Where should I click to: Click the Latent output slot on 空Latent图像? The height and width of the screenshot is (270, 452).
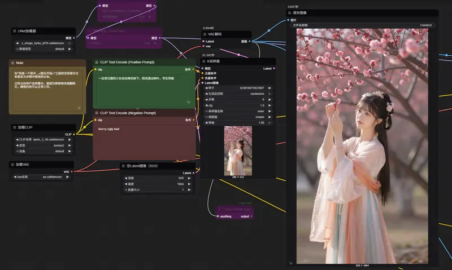[x=193, y=173]
